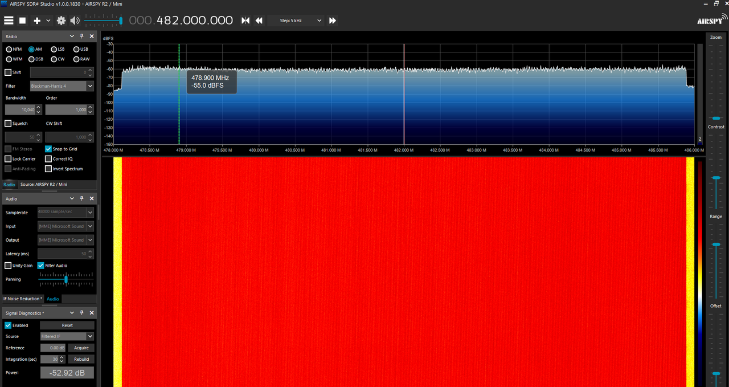Close the Signal Diagnostics panel

(91, 313)
